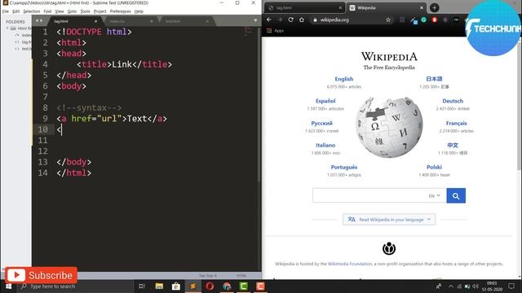
Task: Click the Sublime minimap at editor right
Action: point(249,32)
